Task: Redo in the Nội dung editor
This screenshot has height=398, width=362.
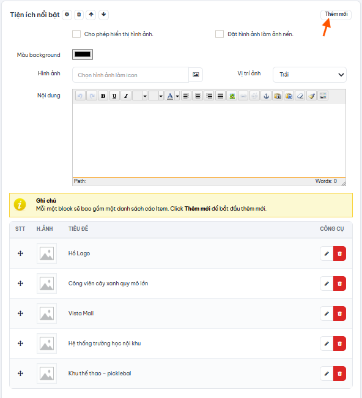Action: (x=92, y=96)
